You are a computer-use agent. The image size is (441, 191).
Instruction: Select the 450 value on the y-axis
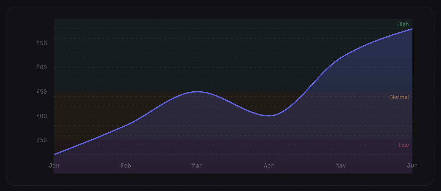(x=42, y=92)
